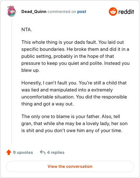Click the View the conversation button
The image size is (140, 178).
coord(70,166)
